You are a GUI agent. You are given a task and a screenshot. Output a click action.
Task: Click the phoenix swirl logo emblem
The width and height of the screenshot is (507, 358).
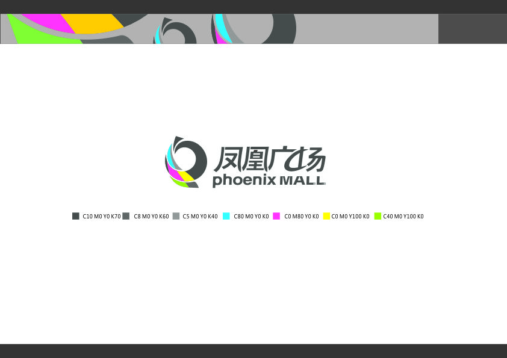tap(186, 162)
